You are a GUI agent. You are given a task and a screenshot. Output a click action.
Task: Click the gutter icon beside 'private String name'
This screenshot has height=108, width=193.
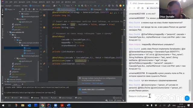pyautogui.click(x=44, y=27)
